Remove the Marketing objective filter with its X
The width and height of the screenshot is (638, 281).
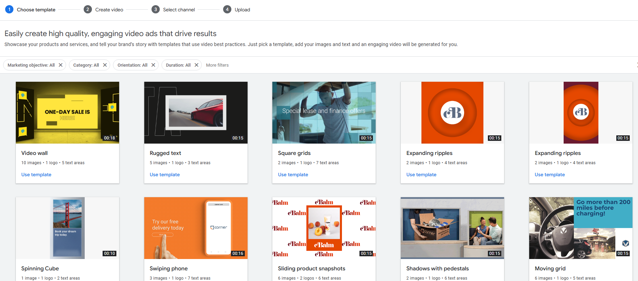61,65
